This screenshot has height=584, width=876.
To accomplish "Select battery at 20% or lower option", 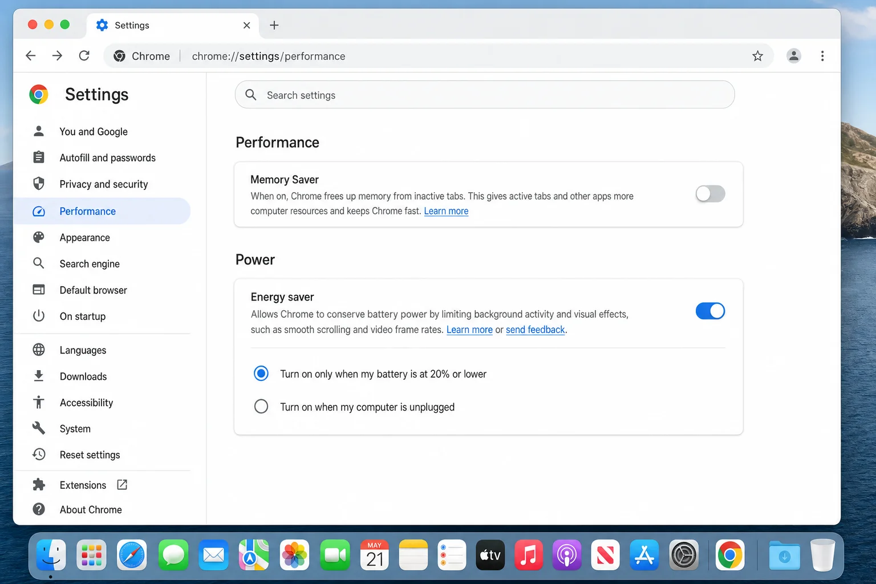I will coord(261,374).
